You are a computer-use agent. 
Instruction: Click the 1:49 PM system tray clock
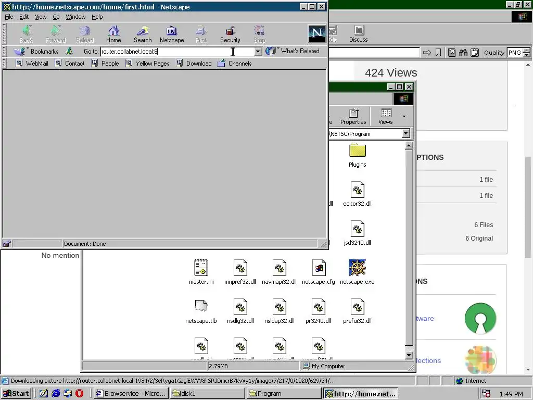click(x=511, y=394)
